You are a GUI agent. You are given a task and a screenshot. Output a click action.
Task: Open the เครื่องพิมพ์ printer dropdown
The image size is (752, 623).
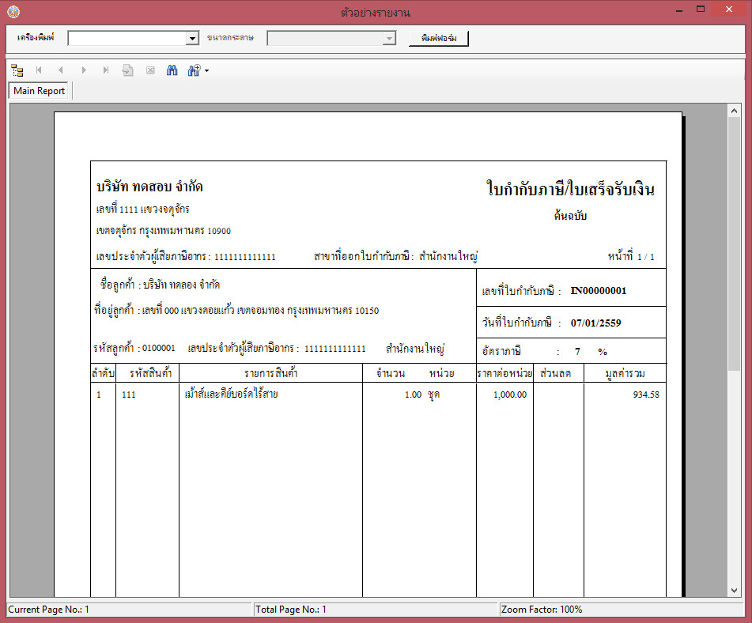pyautogui.click(x=192, y=39)
